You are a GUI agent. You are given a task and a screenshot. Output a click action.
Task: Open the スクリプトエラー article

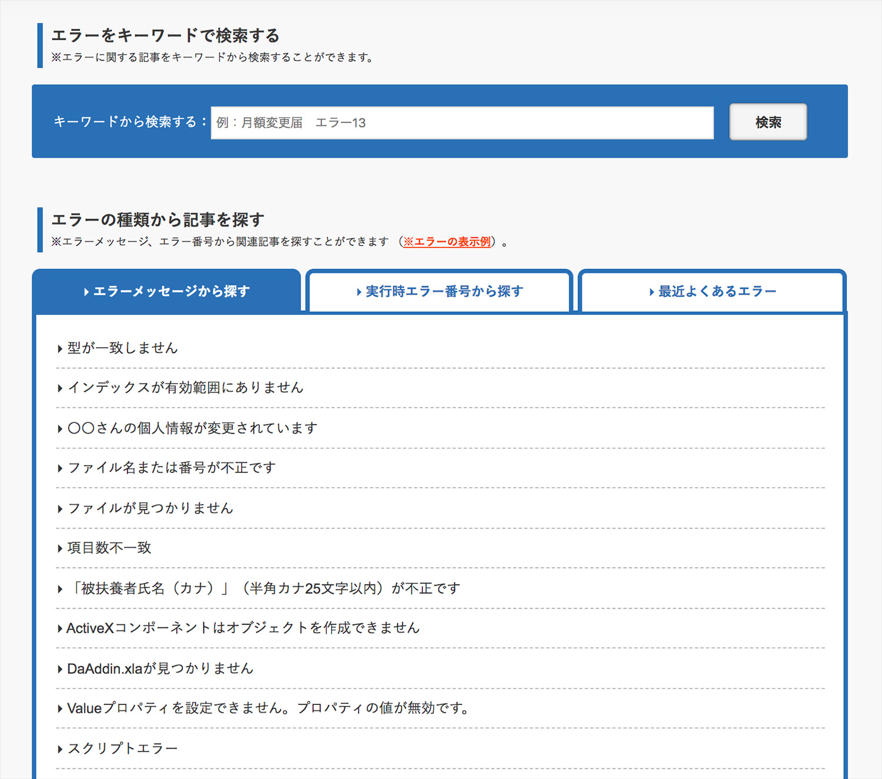[x=122, y=748]
